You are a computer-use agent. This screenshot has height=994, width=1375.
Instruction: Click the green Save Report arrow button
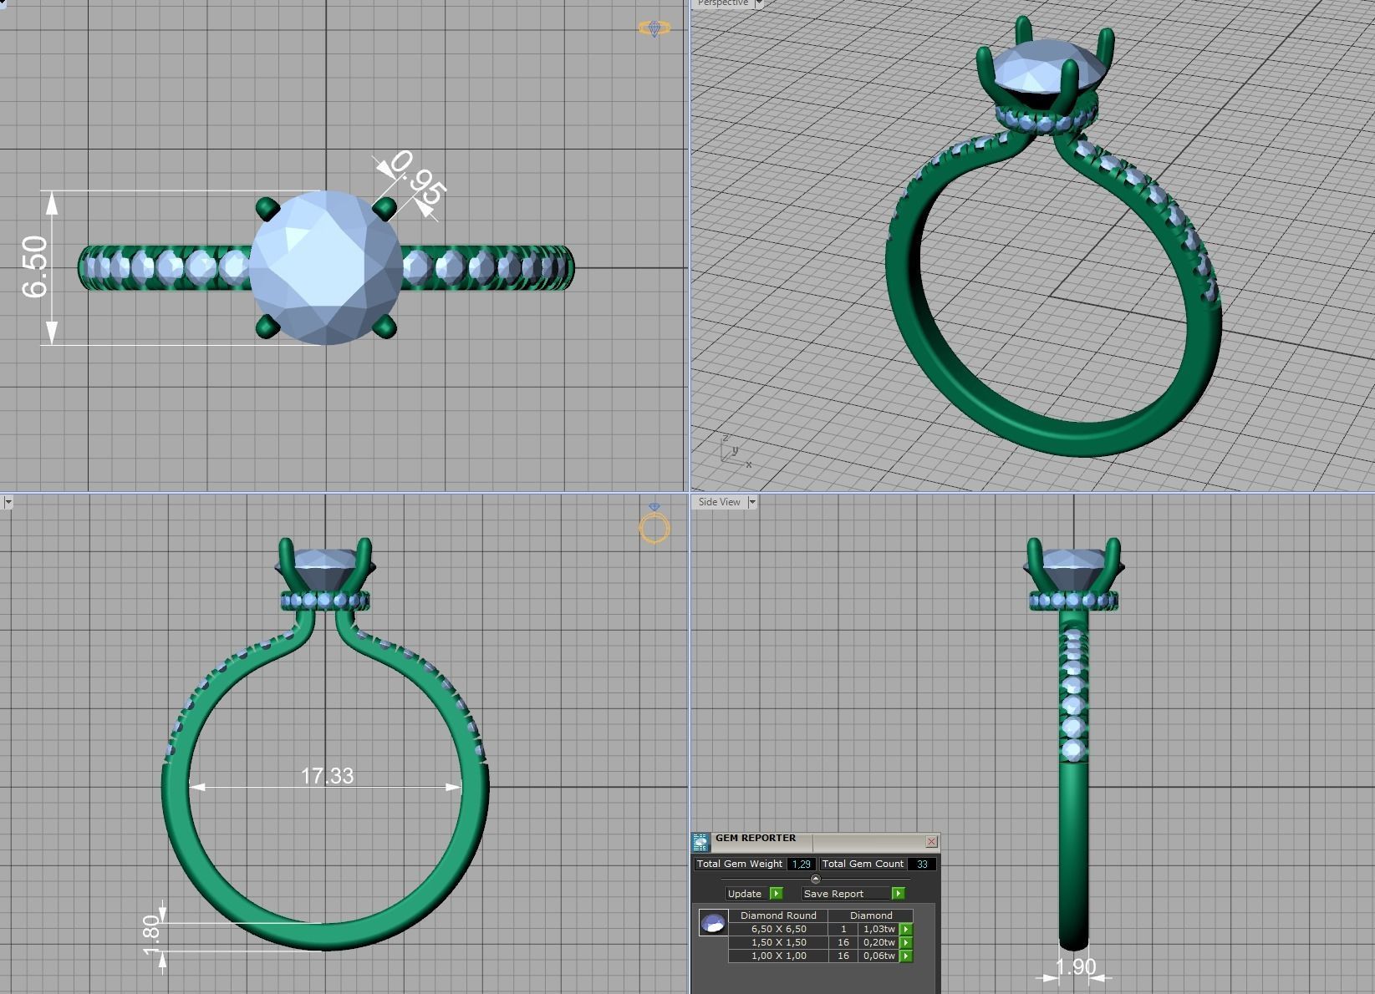(x=899, y=894)
